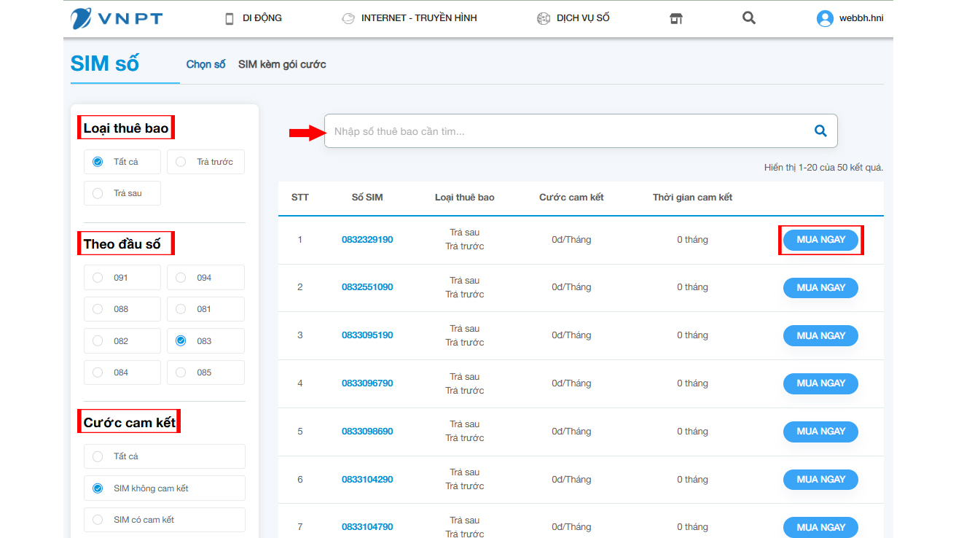Screen dimensions: 956x538
Task: Select Tất cả under Cước cam kết
Action: (98, 456)
